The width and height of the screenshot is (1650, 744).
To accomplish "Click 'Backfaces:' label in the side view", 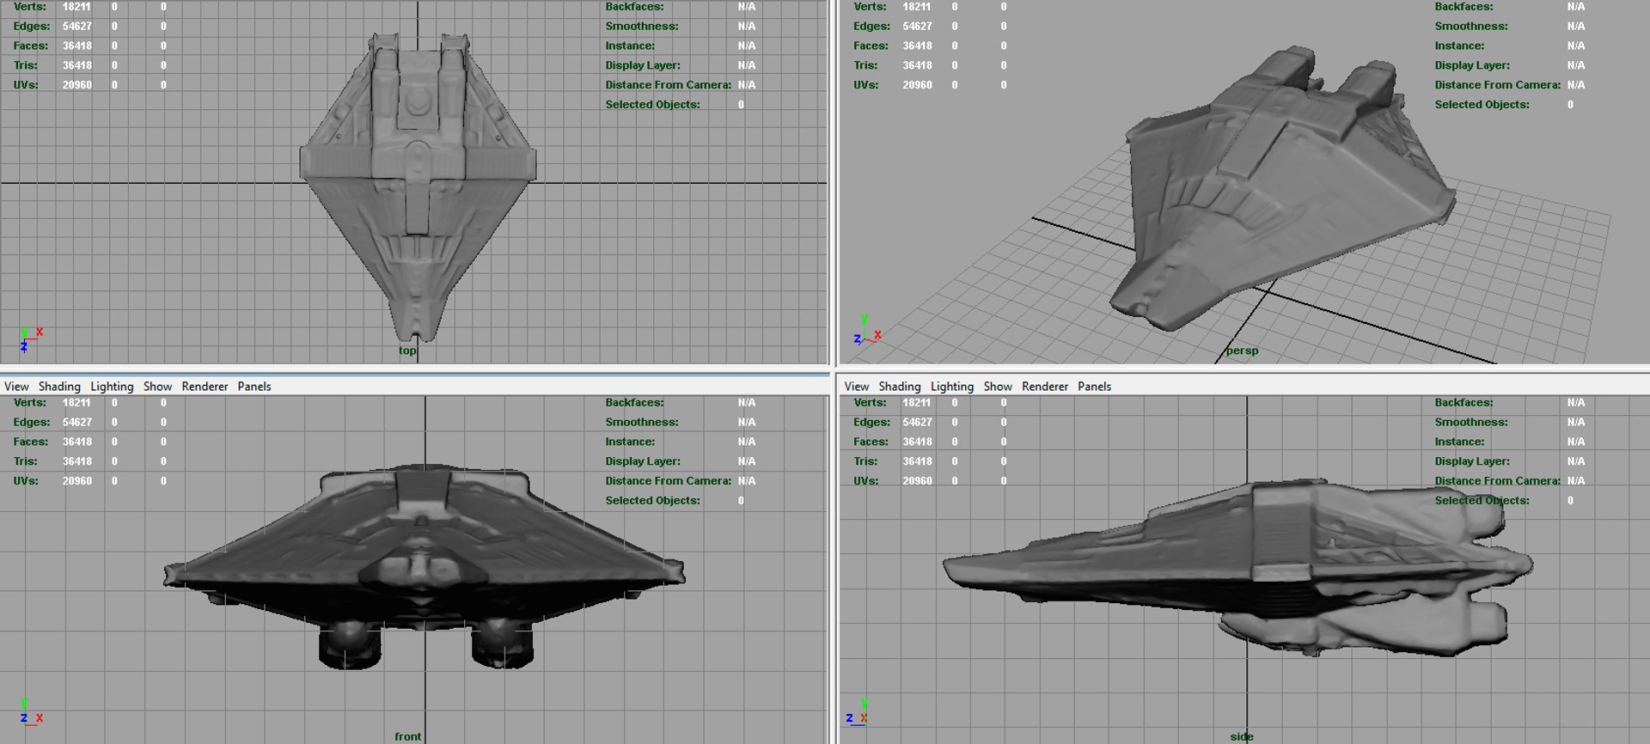I will pyautogui.click(x=1464, y=403).
